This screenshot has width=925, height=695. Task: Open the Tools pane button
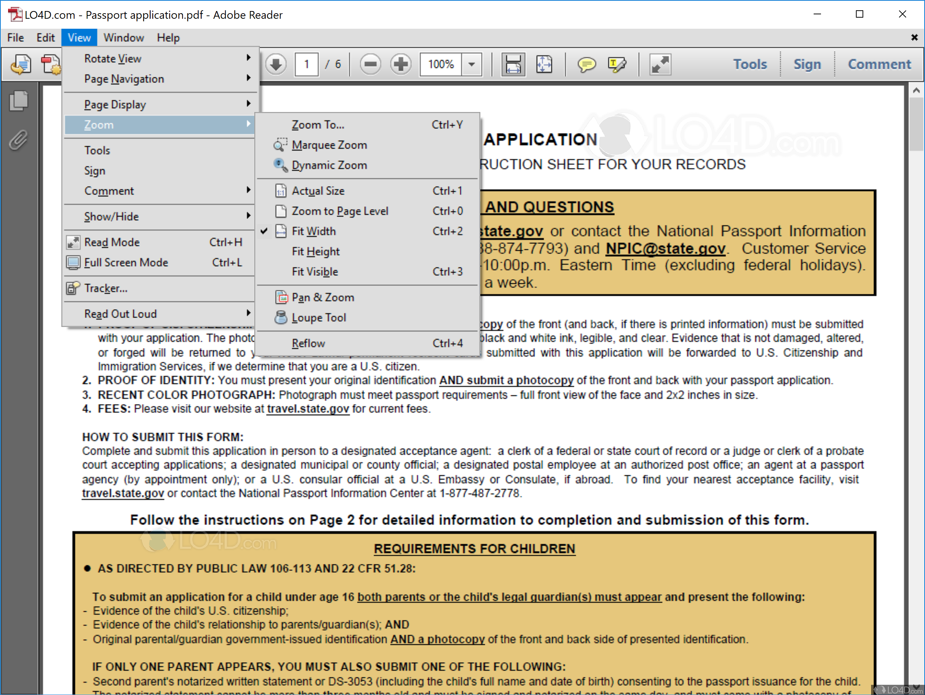[x=750, y=64]
